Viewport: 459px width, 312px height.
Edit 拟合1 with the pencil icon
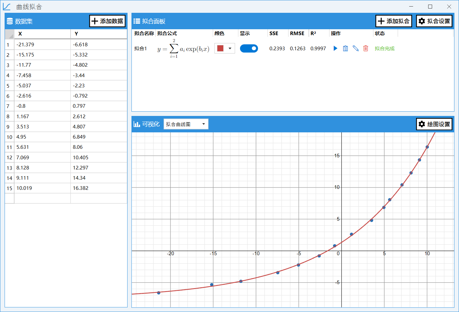pyautogui.click(x=355, y=48)
